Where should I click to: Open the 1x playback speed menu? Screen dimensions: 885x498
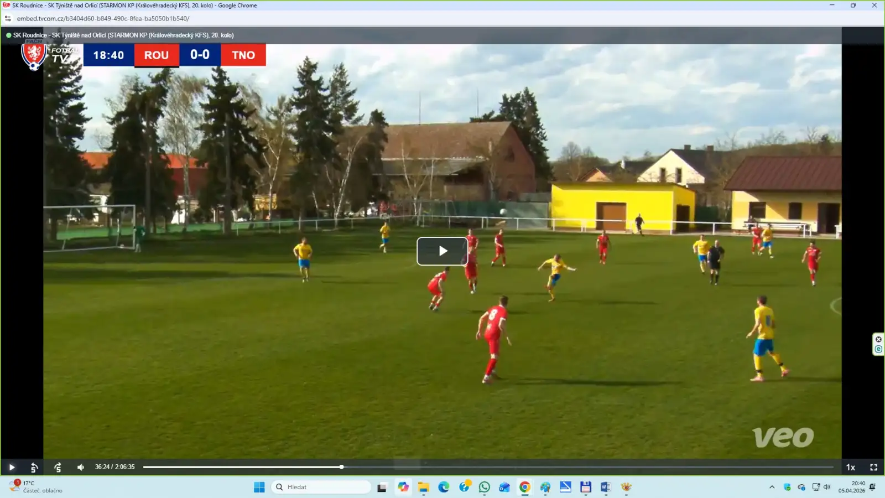pos(850,468)
